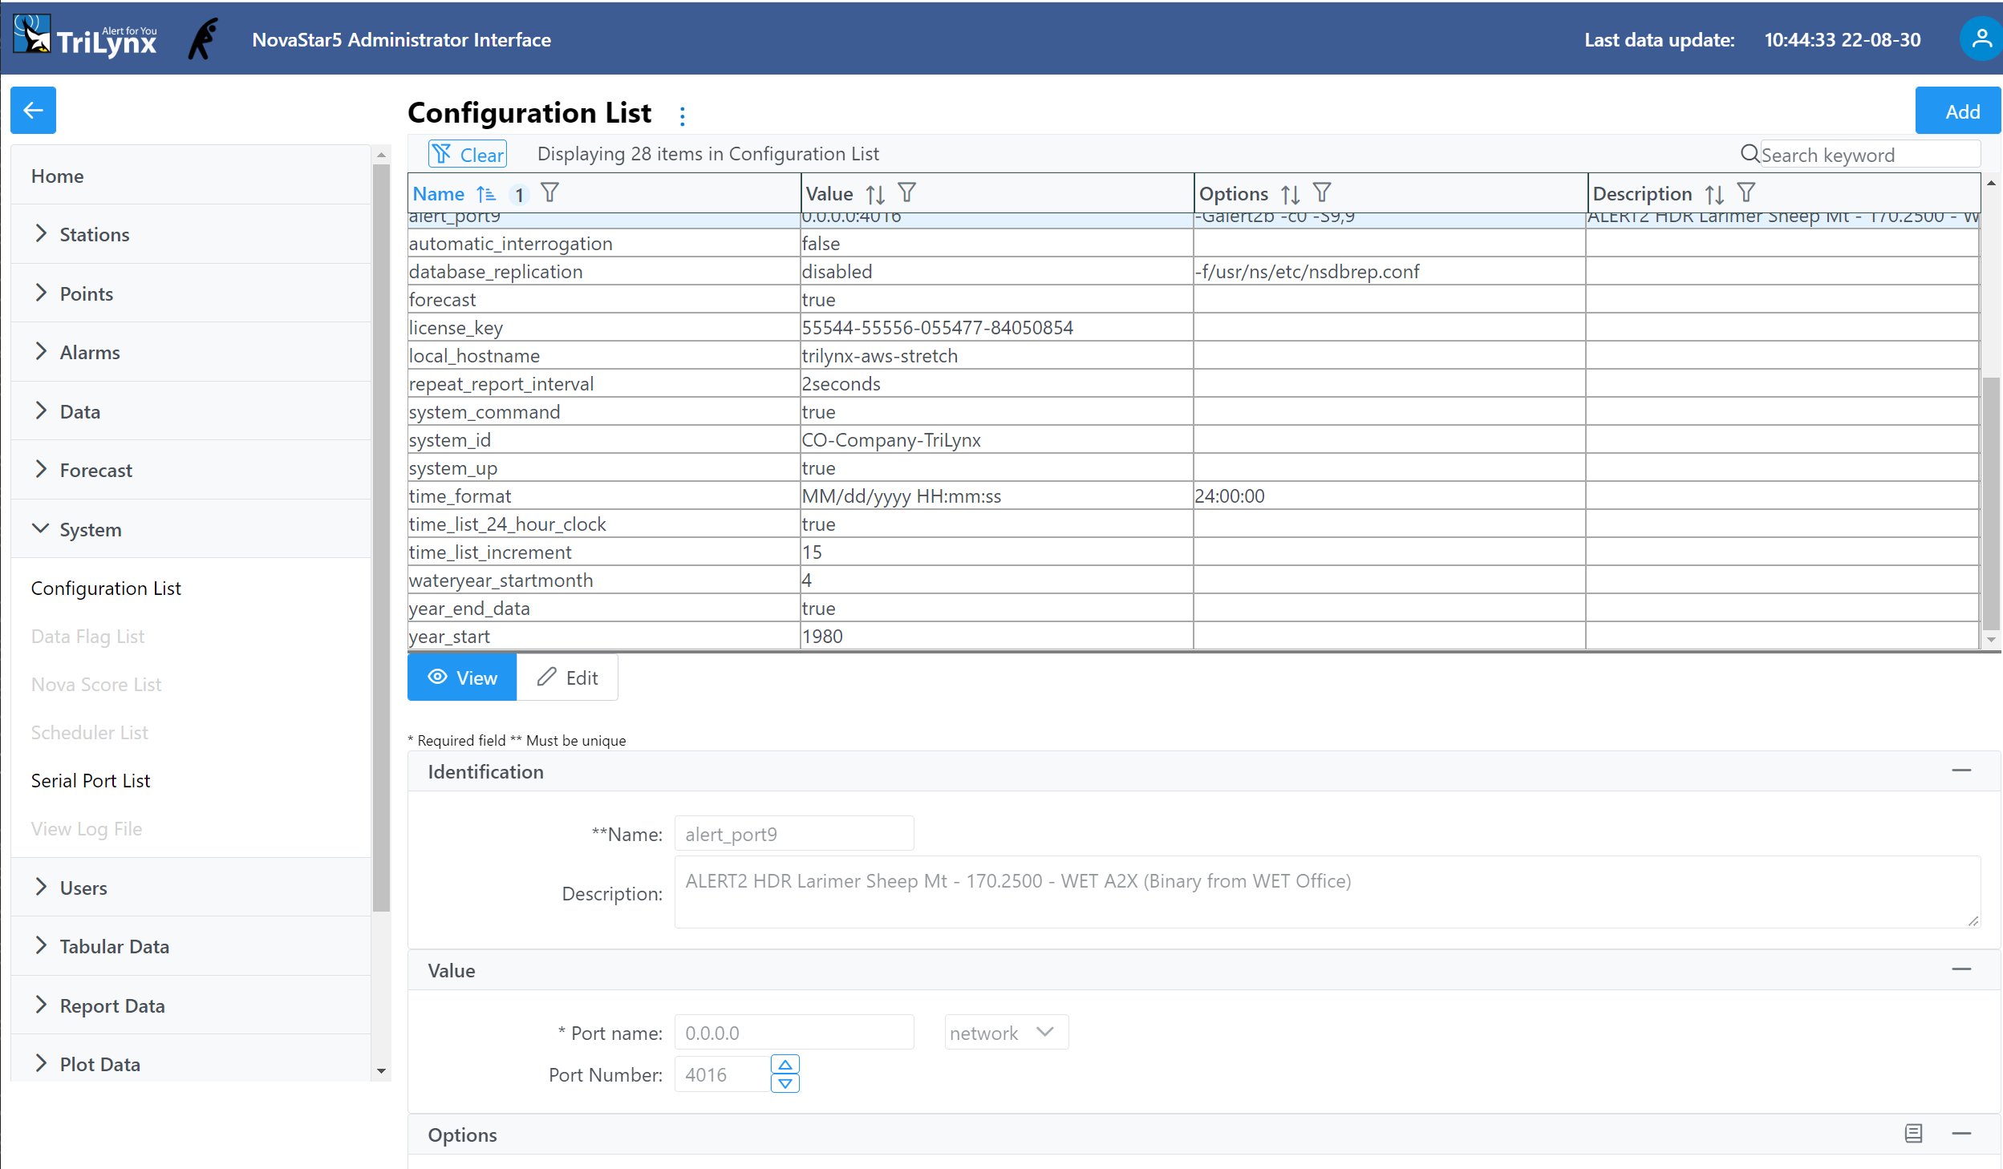Click the Add button
The image size is (2003, 1169).
point(1960,111)
